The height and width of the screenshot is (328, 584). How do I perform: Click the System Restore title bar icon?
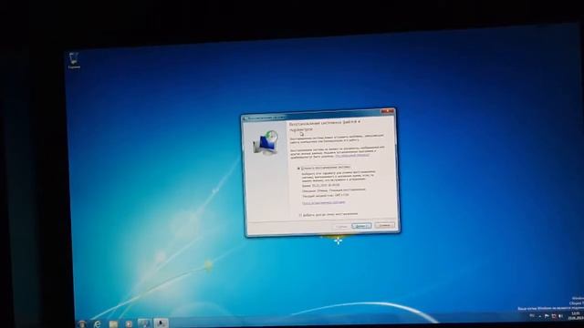click(x=245, y=118)
